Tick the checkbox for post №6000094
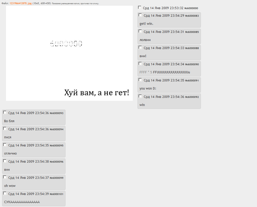The width and height of the screenshot is (257, 207). pyautogui.click(x=5, y=129)
